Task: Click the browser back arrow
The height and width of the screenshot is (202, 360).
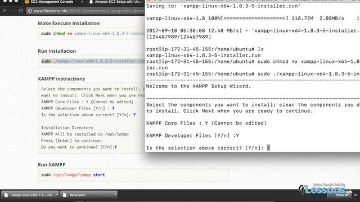Action: coord(5,11)
